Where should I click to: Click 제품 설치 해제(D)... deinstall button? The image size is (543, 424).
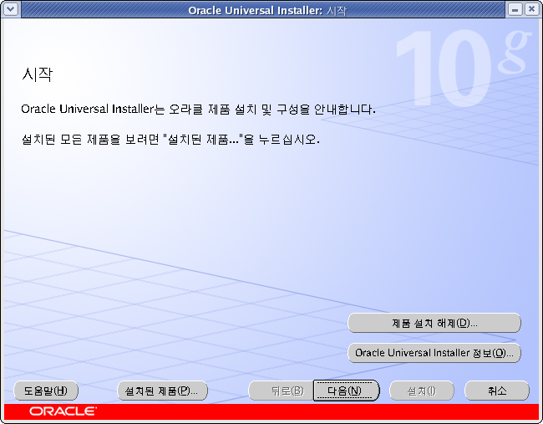[434, 323]
